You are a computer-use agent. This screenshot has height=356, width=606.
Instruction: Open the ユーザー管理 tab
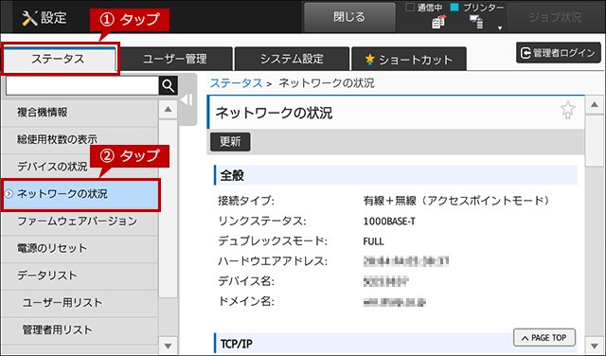coord(174,59)
